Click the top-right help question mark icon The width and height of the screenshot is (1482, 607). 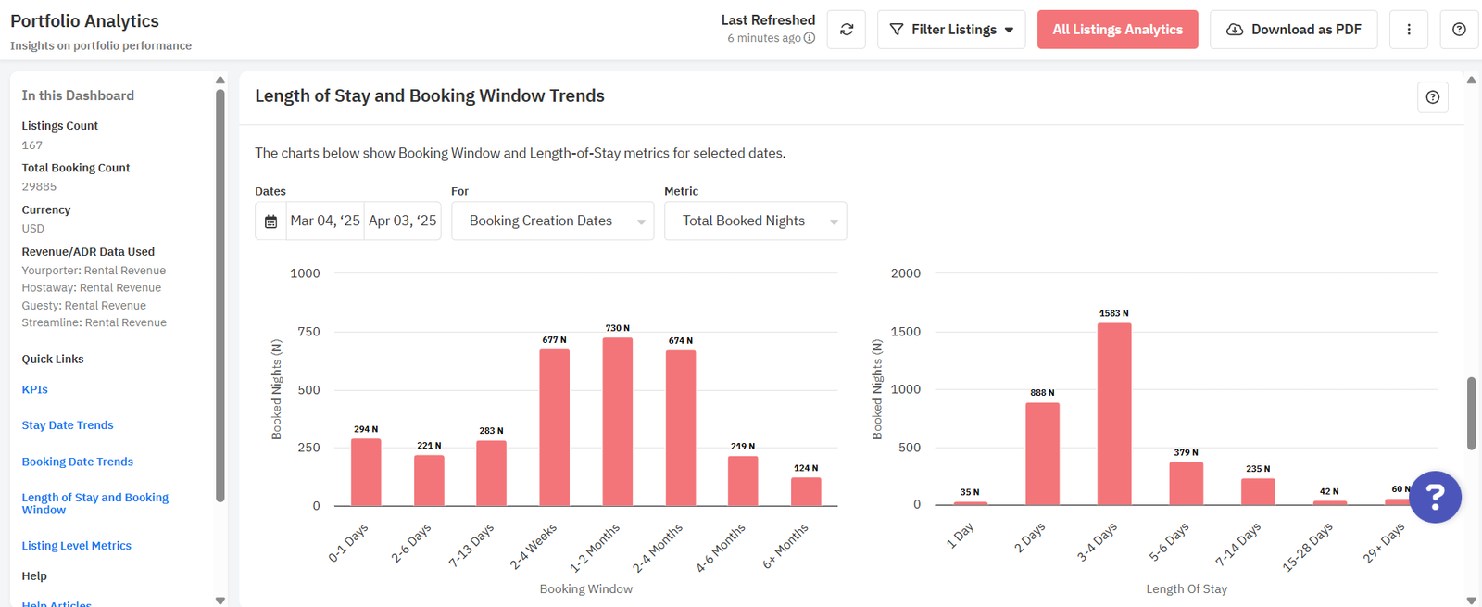tap(1459, 30)
